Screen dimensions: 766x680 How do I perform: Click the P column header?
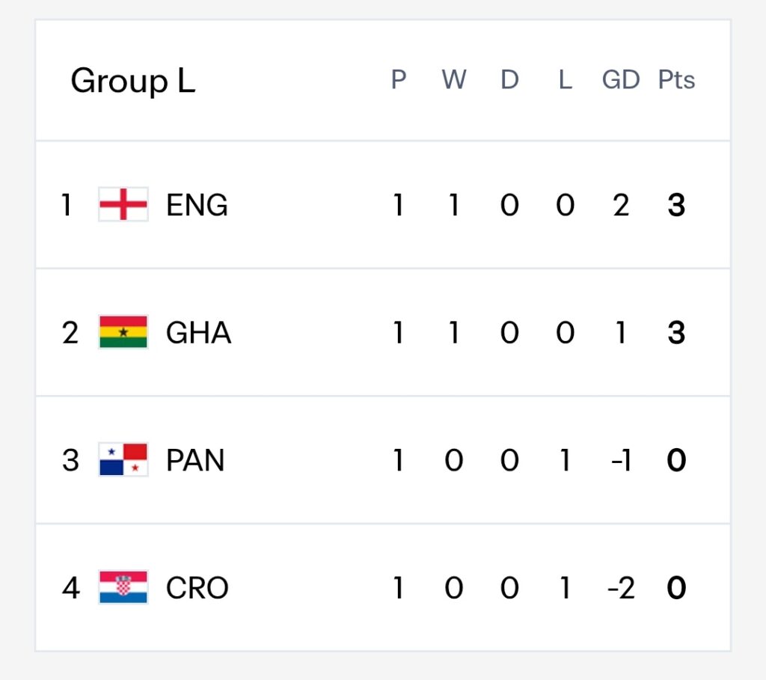[399, 79]
